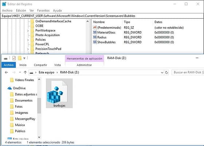Click the Videos Finales folder icon
The height and width of the screenshot is (146, 204).
click(12, 80)
